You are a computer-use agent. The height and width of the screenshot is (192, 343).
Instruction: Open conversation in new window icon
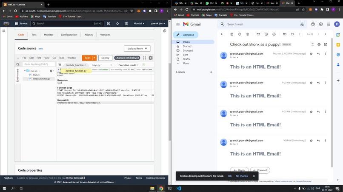326,45
